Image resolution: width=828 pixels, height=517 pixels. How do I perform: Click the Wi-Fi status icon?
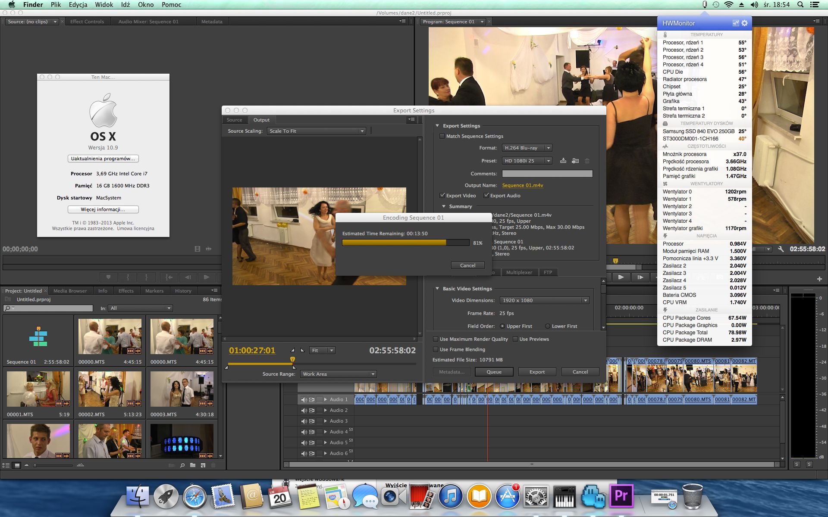pyautogui.click(x=728, y=5)
